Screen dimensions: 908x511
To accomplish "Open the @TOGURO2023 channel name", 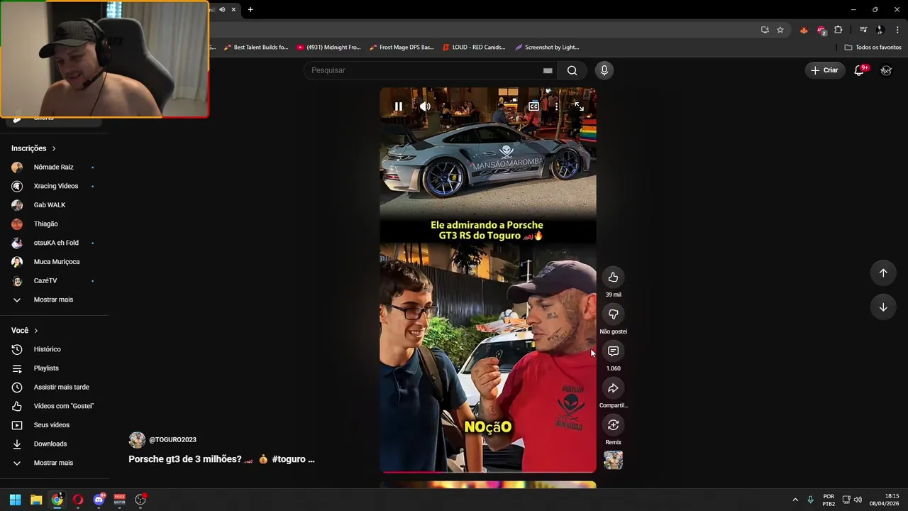I will pyautogui.click(x=172, y=440).
